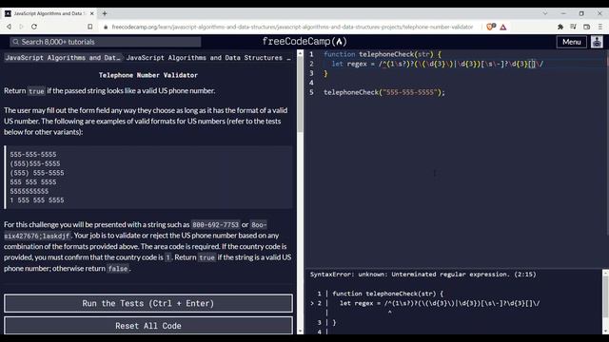Place cursor on the let regex code line
The image size is (609, 342).
tap(438, 64)
